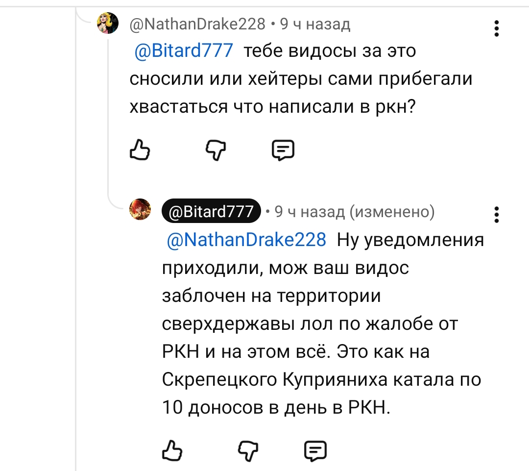Dislike Bitard777's reply about РКН
This screenshot has width=529, height=471.
click(248, 451)
